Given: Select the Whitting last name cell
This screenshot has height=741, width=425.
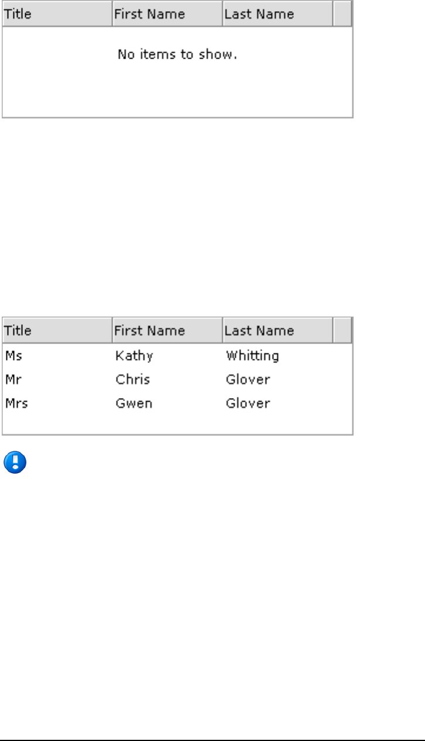Looking at the screenshot, I should [252, 356].
